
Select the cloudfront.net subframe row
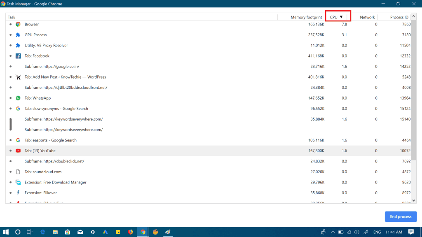click(x=208, y=88)
